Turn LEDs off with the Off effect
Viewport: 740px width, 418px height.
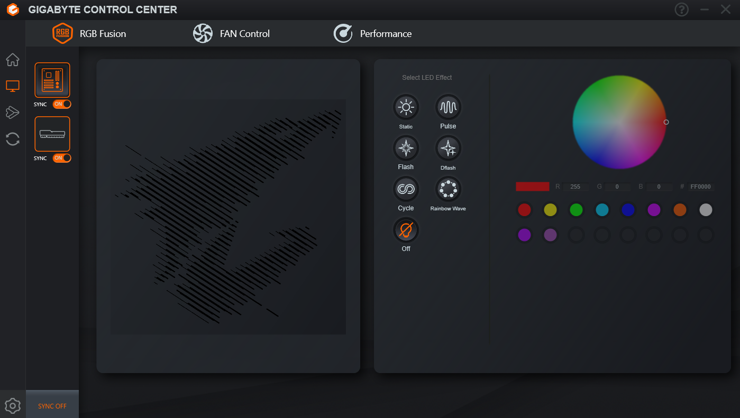tap(406, 230)
